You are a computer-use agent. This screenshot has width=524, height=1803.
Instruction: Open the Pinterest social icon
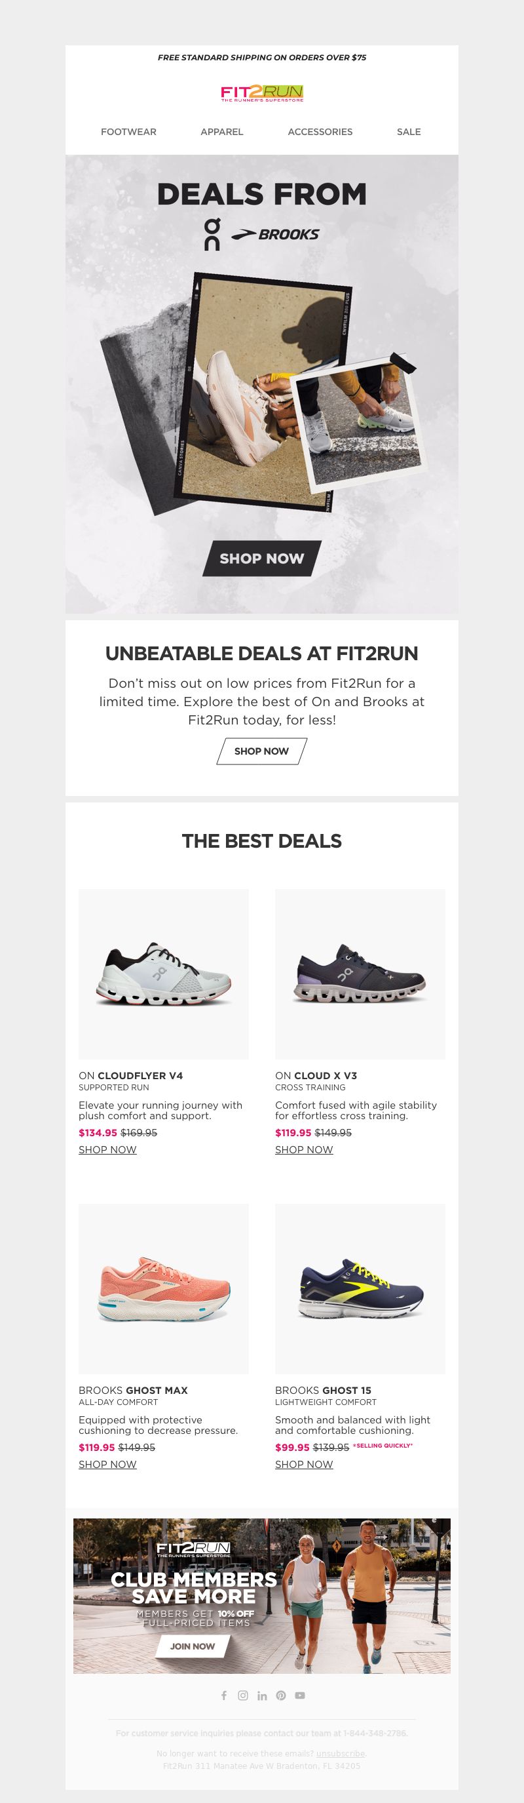coord(280,1695)
